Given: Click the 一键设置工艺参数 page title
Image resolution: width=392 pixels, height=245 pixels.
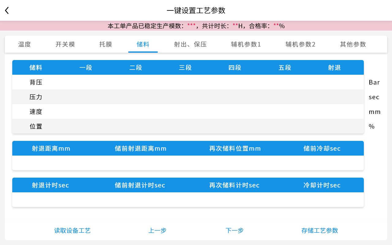Looking at the screenshot, I should coord(196,10).
